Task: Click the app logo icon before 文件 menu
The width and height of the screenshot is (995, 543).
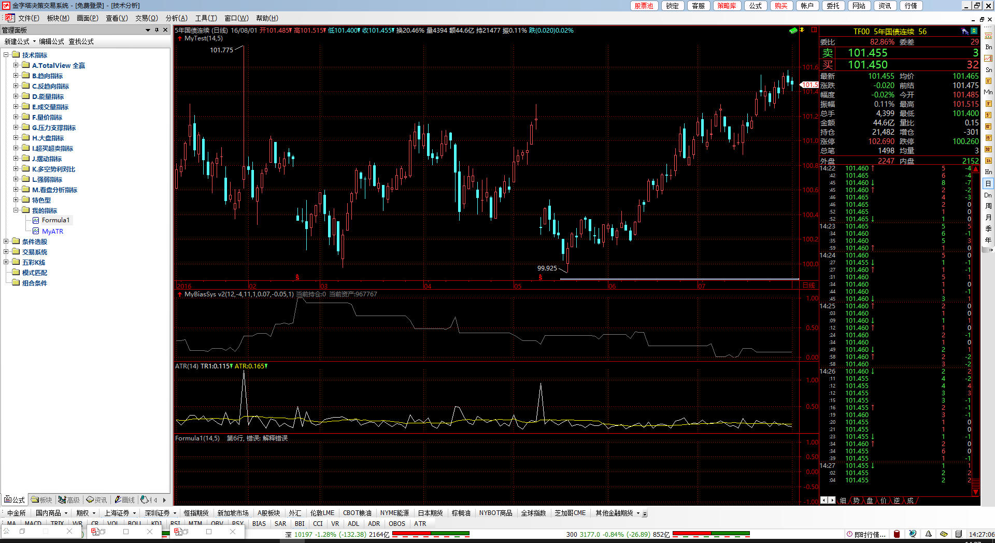Action: click(x=9, y=18)
